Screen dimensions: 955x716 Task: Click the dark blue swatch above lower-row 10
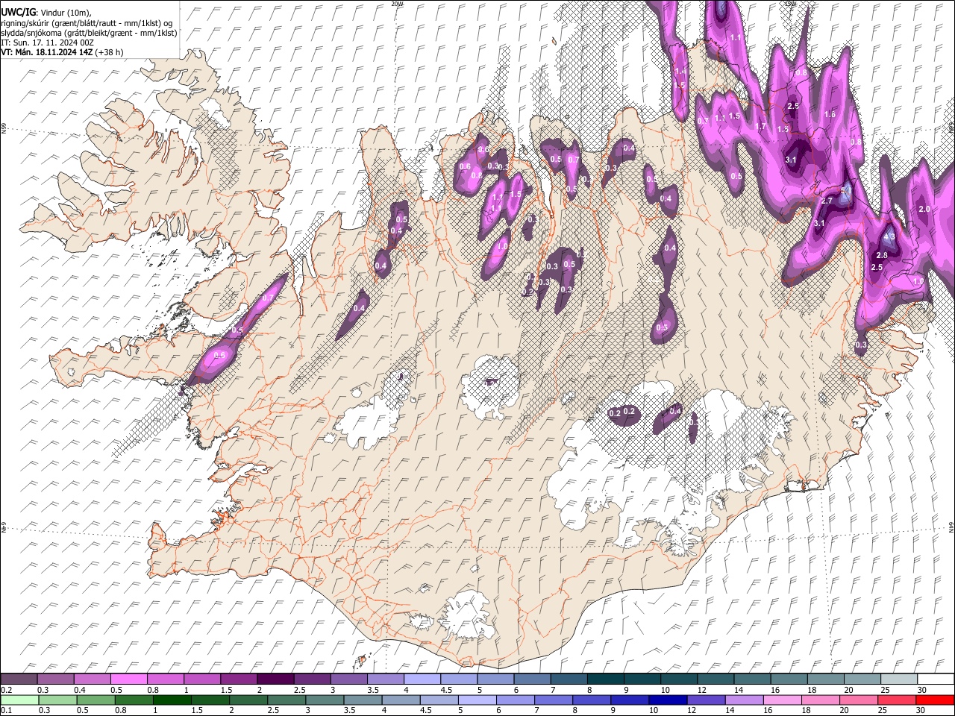(x=666, y=700)
